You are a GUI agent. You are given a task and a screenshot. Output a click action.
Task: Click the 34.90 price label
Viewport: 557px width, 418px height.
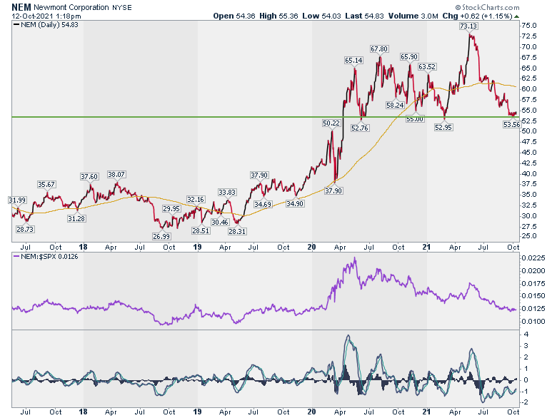coord(294,204)
